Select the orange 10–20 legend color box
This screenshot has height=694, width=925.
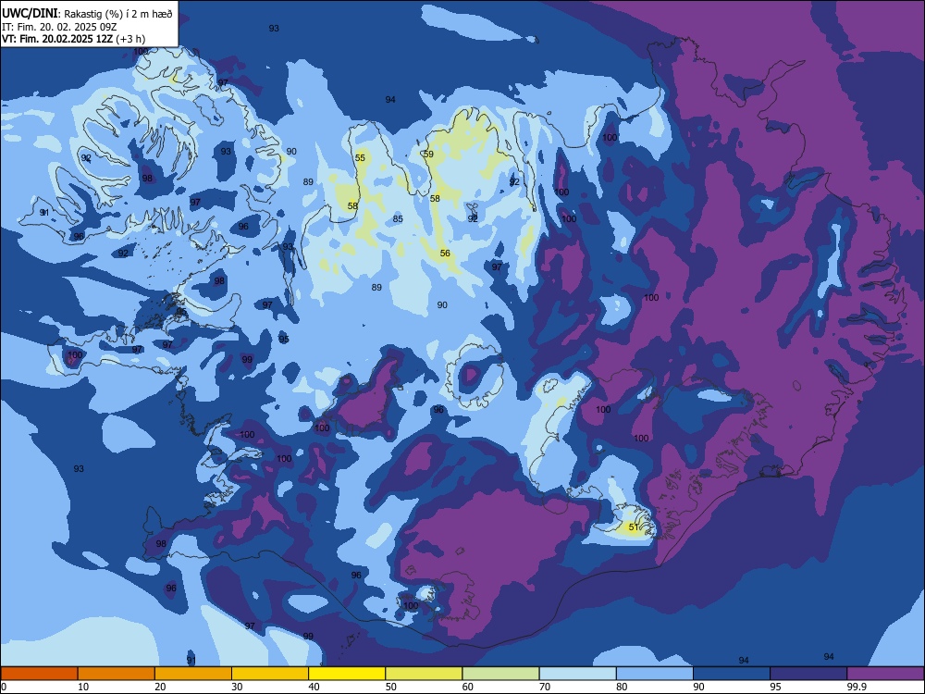[x=117, y=674]
